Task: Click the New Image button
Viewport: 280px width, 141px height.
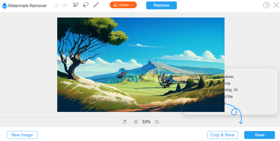Action: click(22, 135)
